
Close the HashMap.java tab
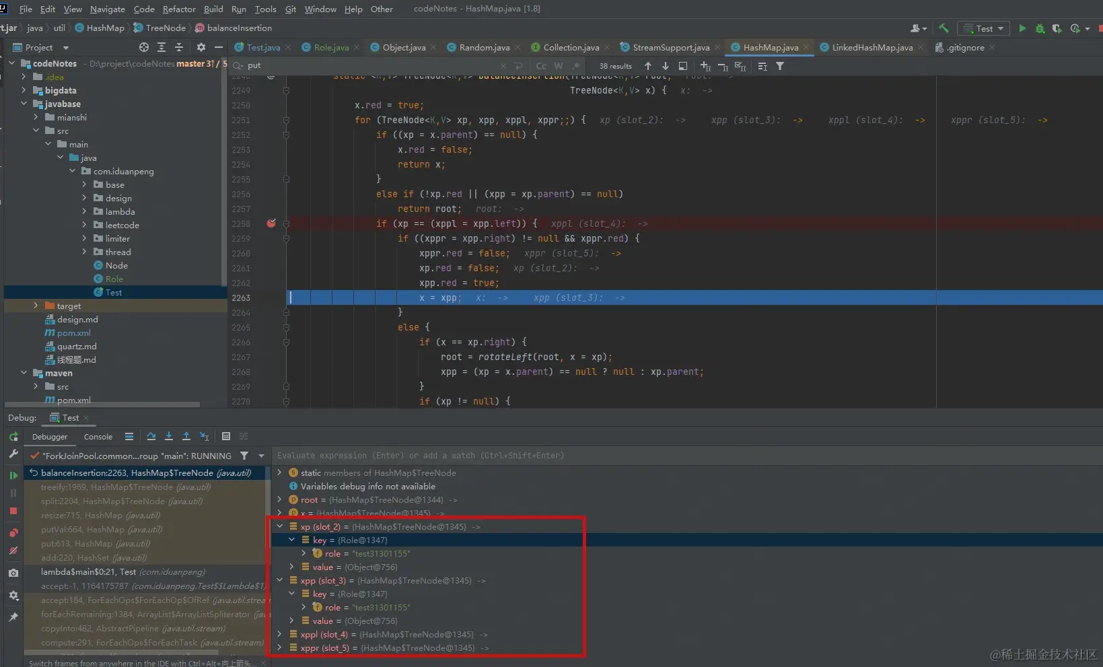pos(806,47)
